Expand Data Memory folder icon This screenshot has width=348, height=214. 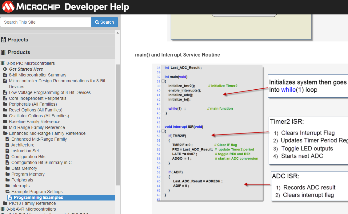[x=8, y=168]
